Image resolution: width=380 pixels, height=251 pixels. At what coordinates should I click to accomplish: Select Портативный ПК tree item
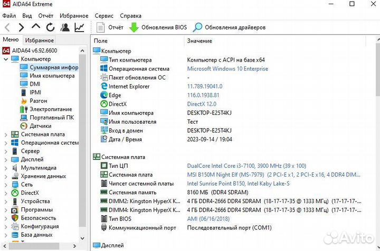(x=52, y=117)
